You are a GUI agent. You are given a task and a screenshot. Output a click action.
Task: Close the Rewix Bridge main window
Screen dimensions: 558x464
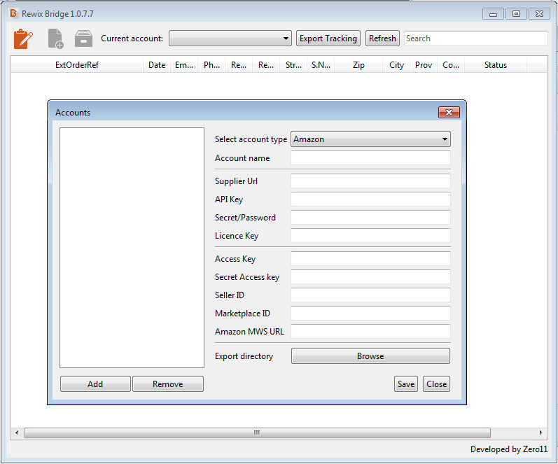click(x=539, y=14)
